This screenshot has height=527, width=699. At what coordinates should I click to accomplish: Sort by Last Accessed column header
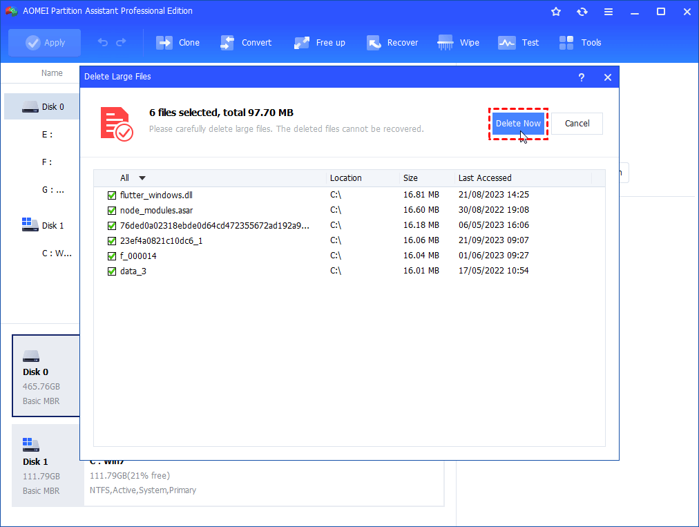pos(524,178)
